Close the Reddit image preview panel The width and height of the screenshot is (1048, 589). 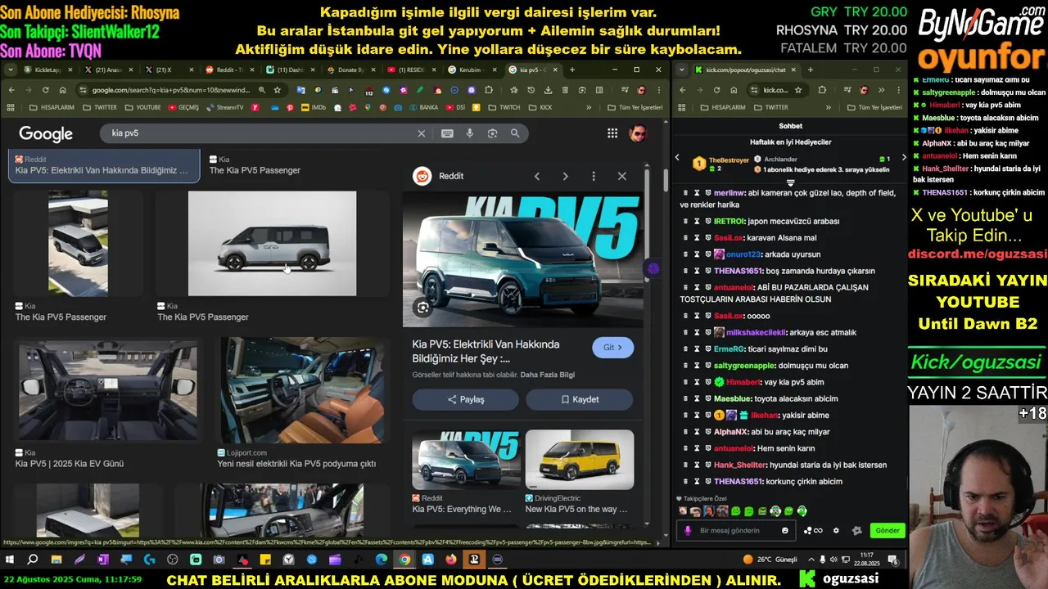coord(622,176)
